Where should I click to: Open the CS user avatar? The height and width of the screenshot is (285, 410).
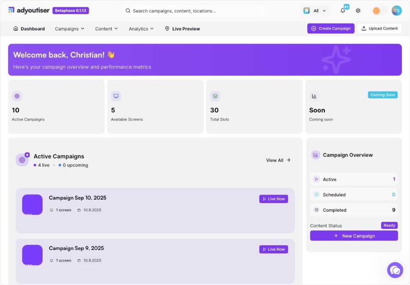tap(396, 11)
